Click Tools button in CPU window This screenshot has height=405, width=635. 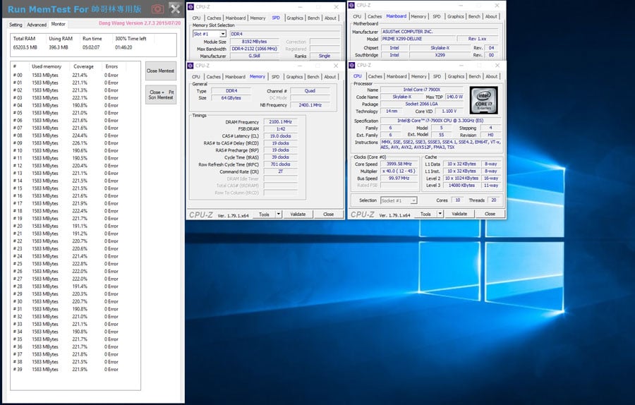coord(425,214)
